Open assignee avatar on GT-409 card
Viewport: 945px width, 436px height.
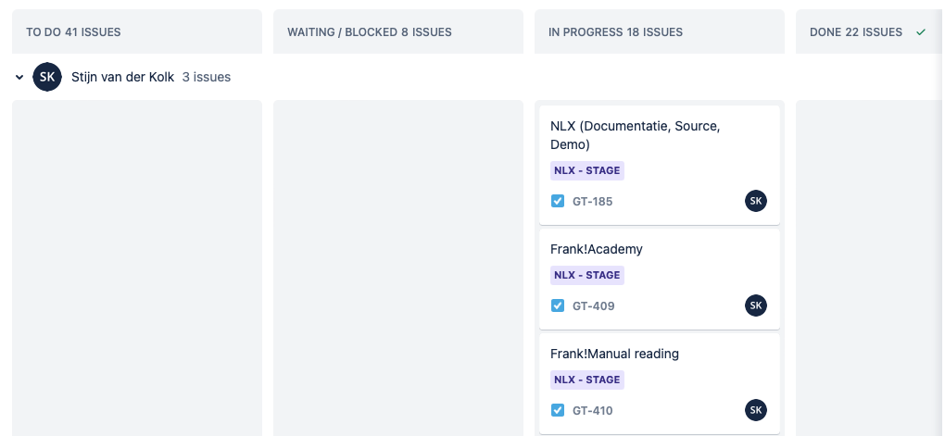756,305
